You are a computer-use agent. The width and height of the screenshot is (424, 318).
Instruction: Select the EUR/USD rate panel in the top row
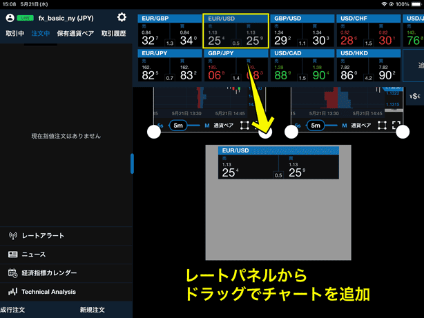[235, 31]
